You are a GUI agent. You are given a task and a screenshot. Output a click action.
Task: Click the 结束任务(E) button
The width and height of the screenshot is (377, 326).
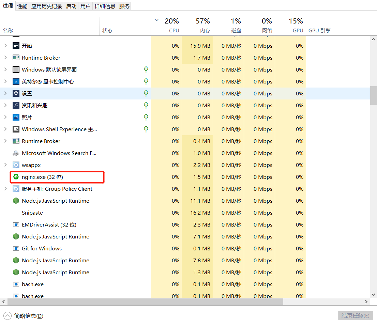(x=356, y=315)
